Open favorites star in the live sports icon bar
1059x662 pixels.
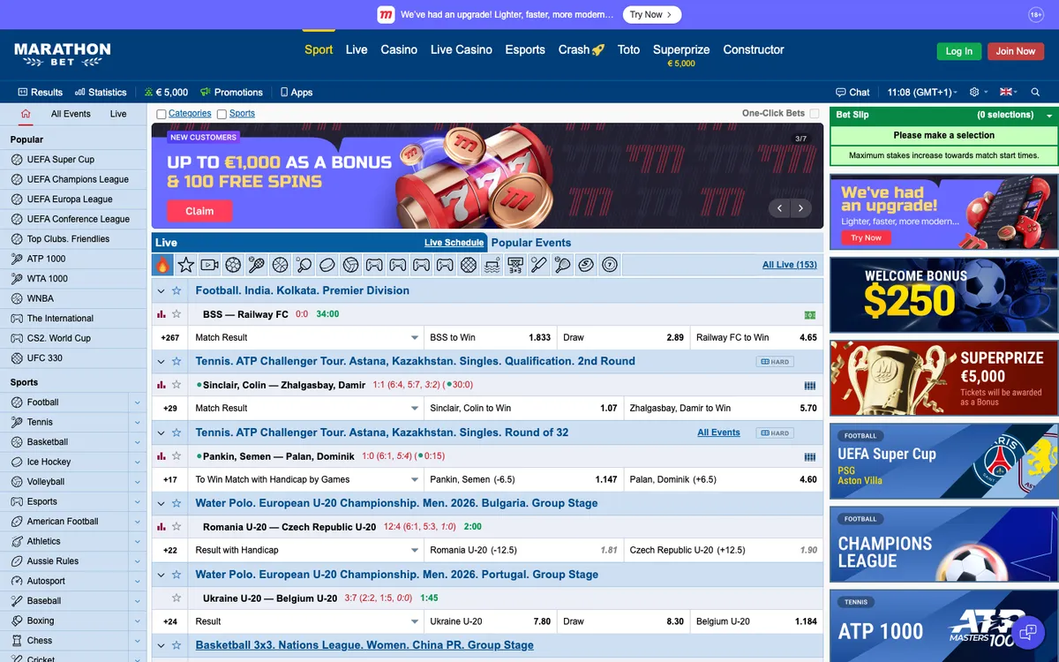[x=185, y=265]
